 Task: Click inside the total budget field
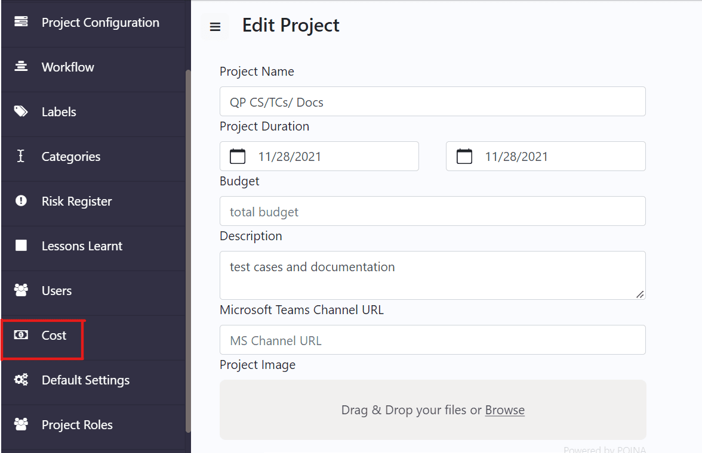point(432,211)
